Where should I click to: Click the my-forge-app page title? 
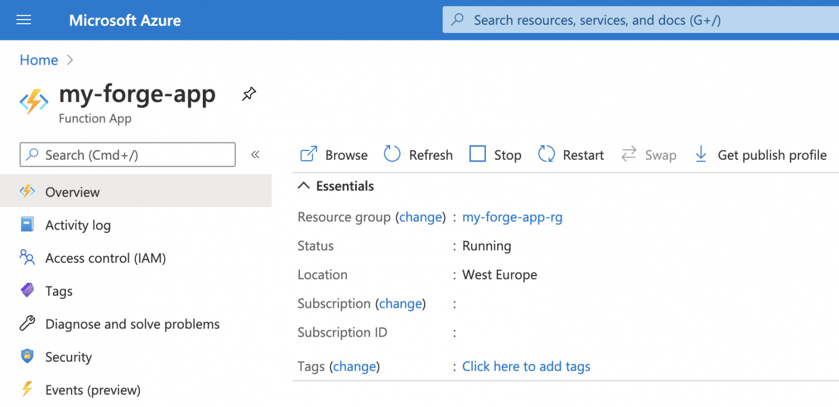(x=138, y=94)
